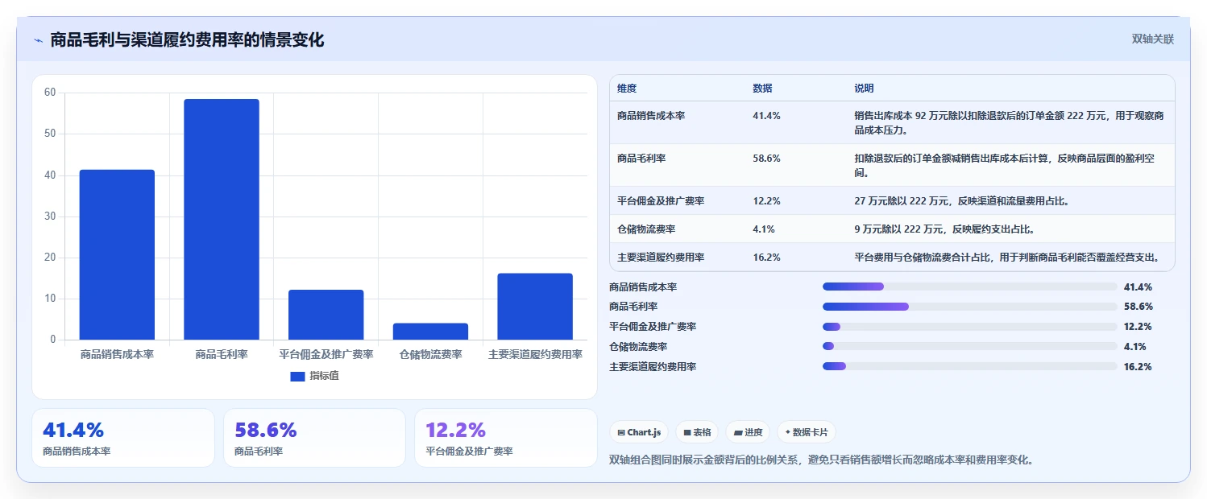Select the table cell 商品毛利率 in 维度 column
The height and width of the screenshot is (499, 1207).
click(x=641, y=159)
